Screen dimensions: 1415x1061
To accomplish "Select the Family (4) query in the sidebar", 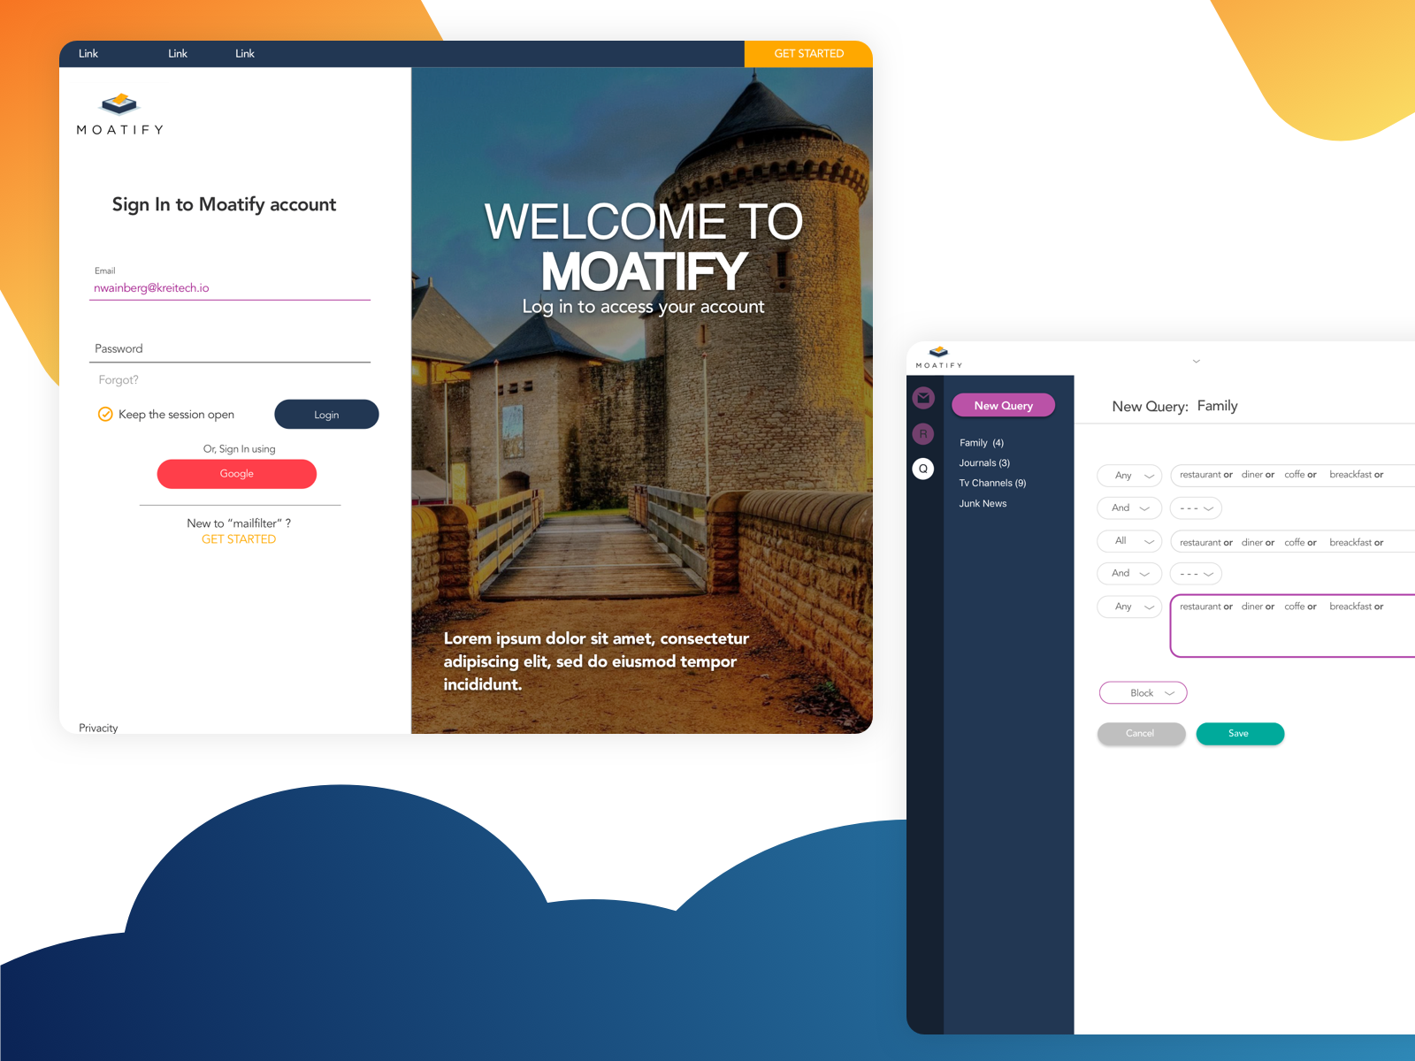I will coord(982,443).
